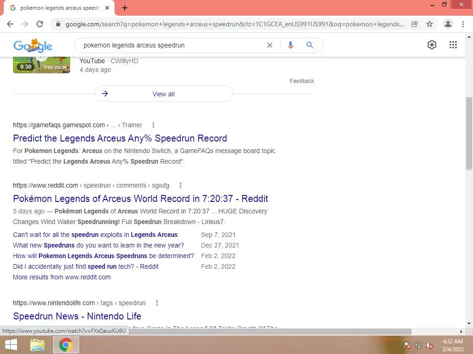Go back to the previous page
This screenshot has width=473, height=354.
click(x=10, y=24)
